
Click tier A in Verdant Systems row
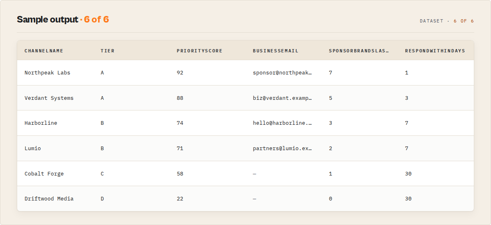click(102, 98)
